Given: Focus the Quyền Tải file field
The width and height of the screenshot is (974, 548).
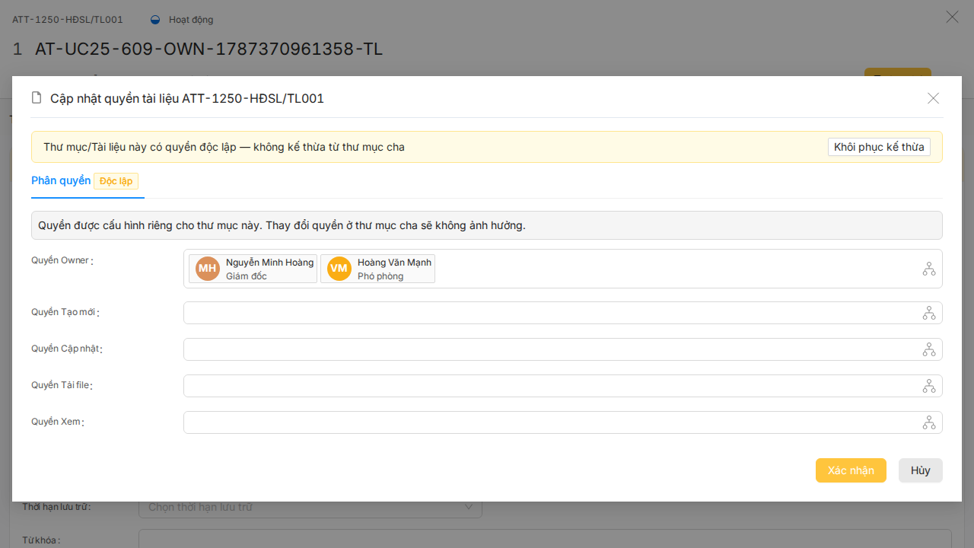Looking at the screenshot, I should 563,386.
